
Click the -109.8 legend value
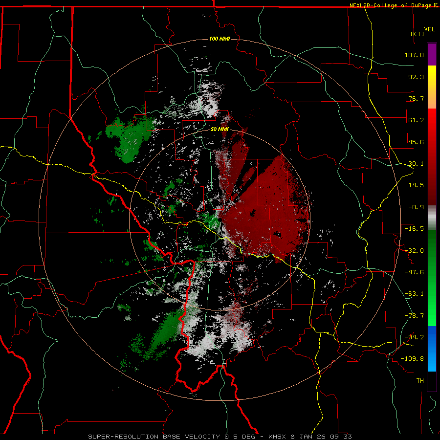point(412,359)
